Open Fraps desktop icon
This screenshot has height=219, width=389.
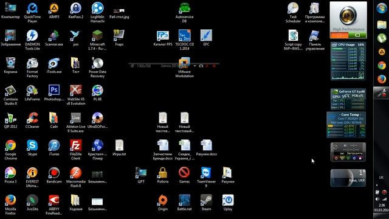pyautogui.click(x=119, y=38)
